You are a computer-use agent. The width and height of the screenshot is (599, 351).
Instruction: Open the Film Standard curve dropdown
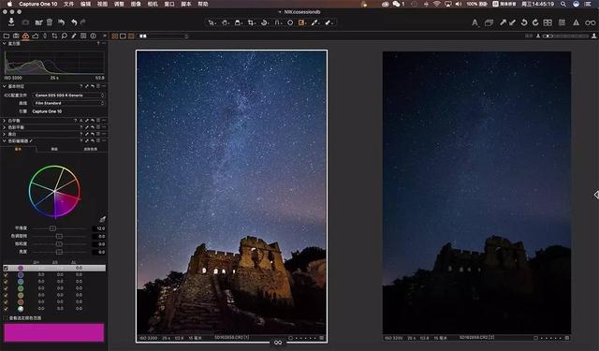pyautogui.click(x=69, y=103)
